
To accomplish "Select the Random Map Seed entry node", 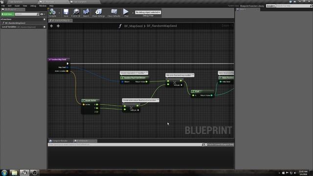I will point(59,60).
